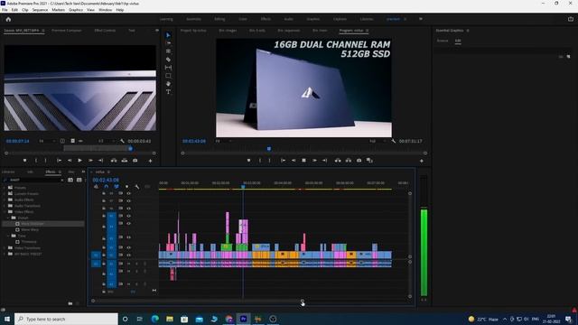Stop playback in Program monitor
Image resolution: width=578 pixels, height=325 pixels.
303,161
